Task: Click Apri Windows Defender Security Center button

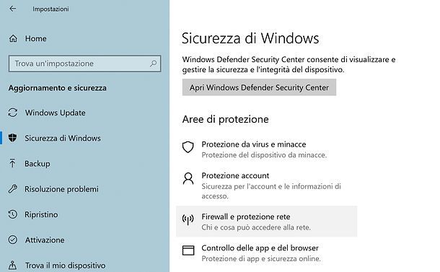Action: point(259,87)
